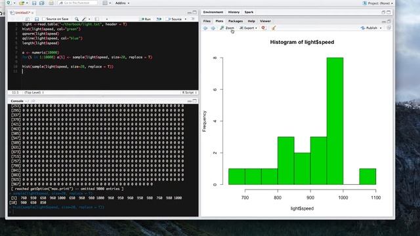Click the show in new window icon
This screenshot has width=420, height=236.
pos(27,19)
